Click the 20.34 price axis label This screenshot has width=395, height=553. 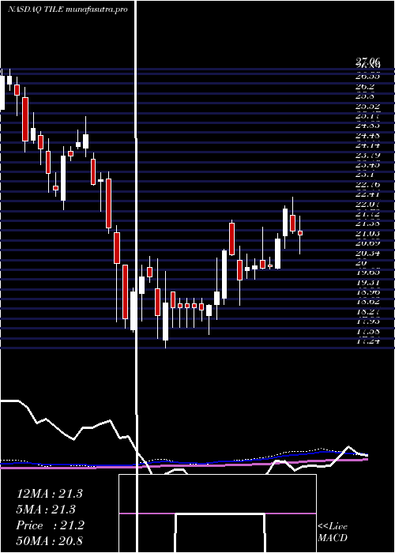point(368,253)
